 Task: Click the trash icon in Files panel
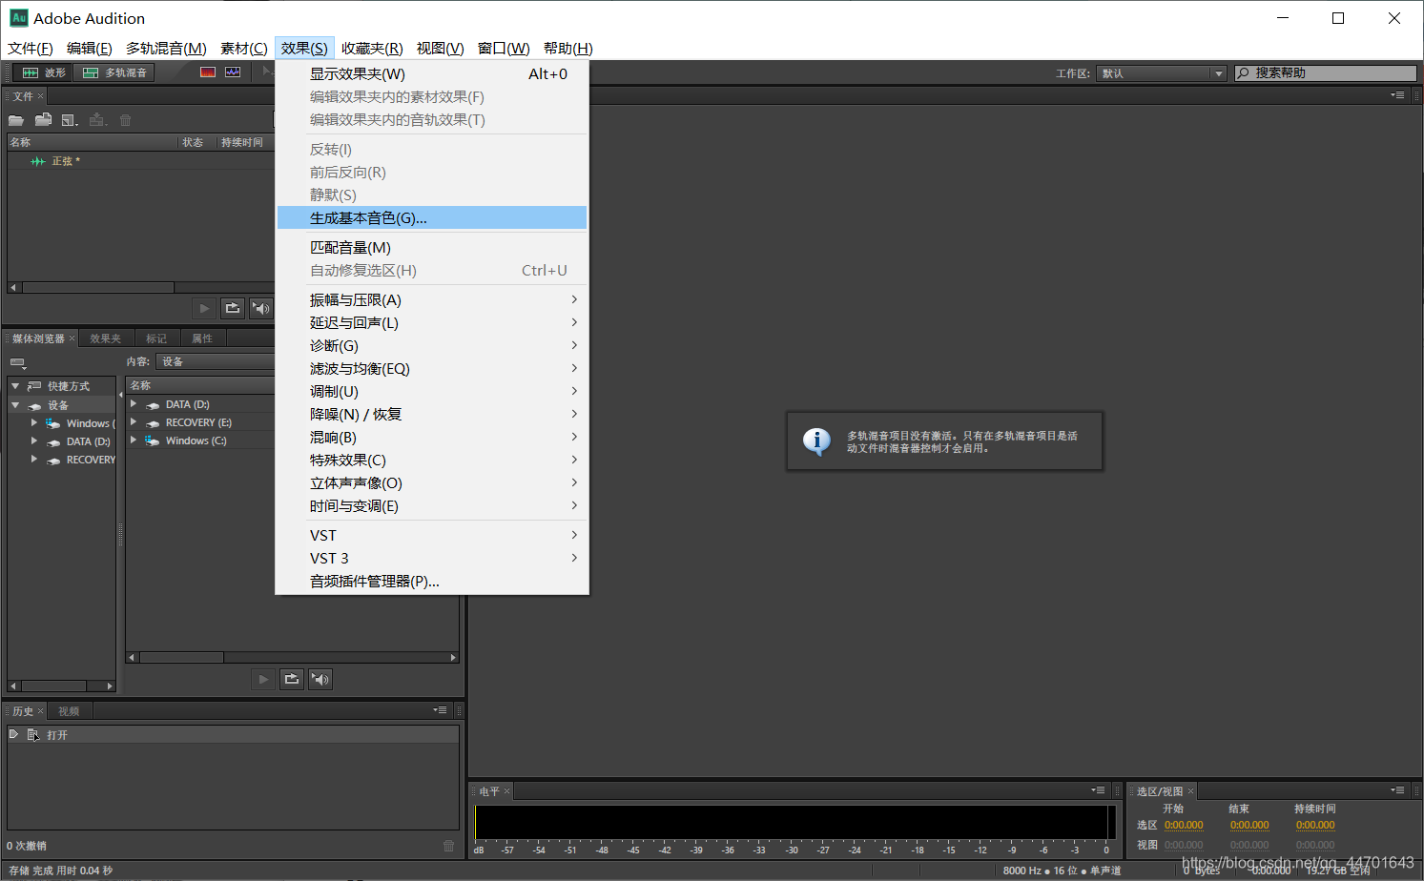point(125,120)
